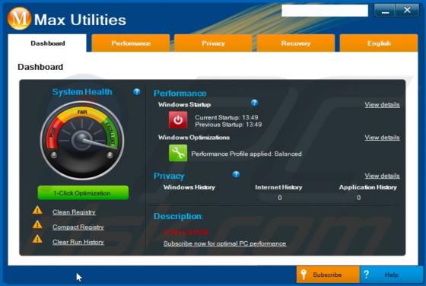Open Compact Registry link
The image size is (426, 286).
pyautogui.click(x=78, y=227)
